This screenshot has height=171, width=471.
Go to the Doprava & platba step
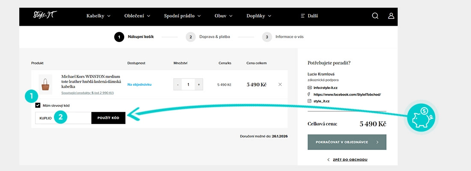click(208, 37)
